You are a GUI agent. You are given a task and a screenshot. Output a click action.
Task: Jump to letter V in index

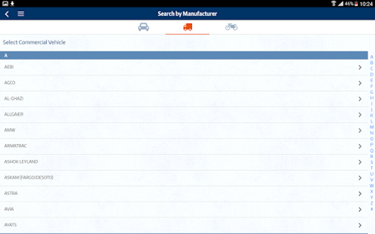[372, 180]
